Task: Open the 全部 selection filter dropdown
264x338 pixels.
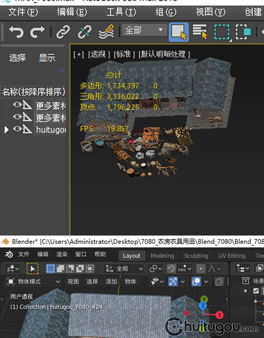Action: click(x=144, y=30)
